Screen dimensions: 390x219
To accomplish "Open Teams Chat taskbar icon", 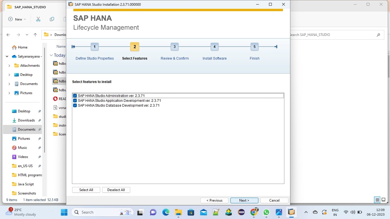I will (x=153, y=212).
